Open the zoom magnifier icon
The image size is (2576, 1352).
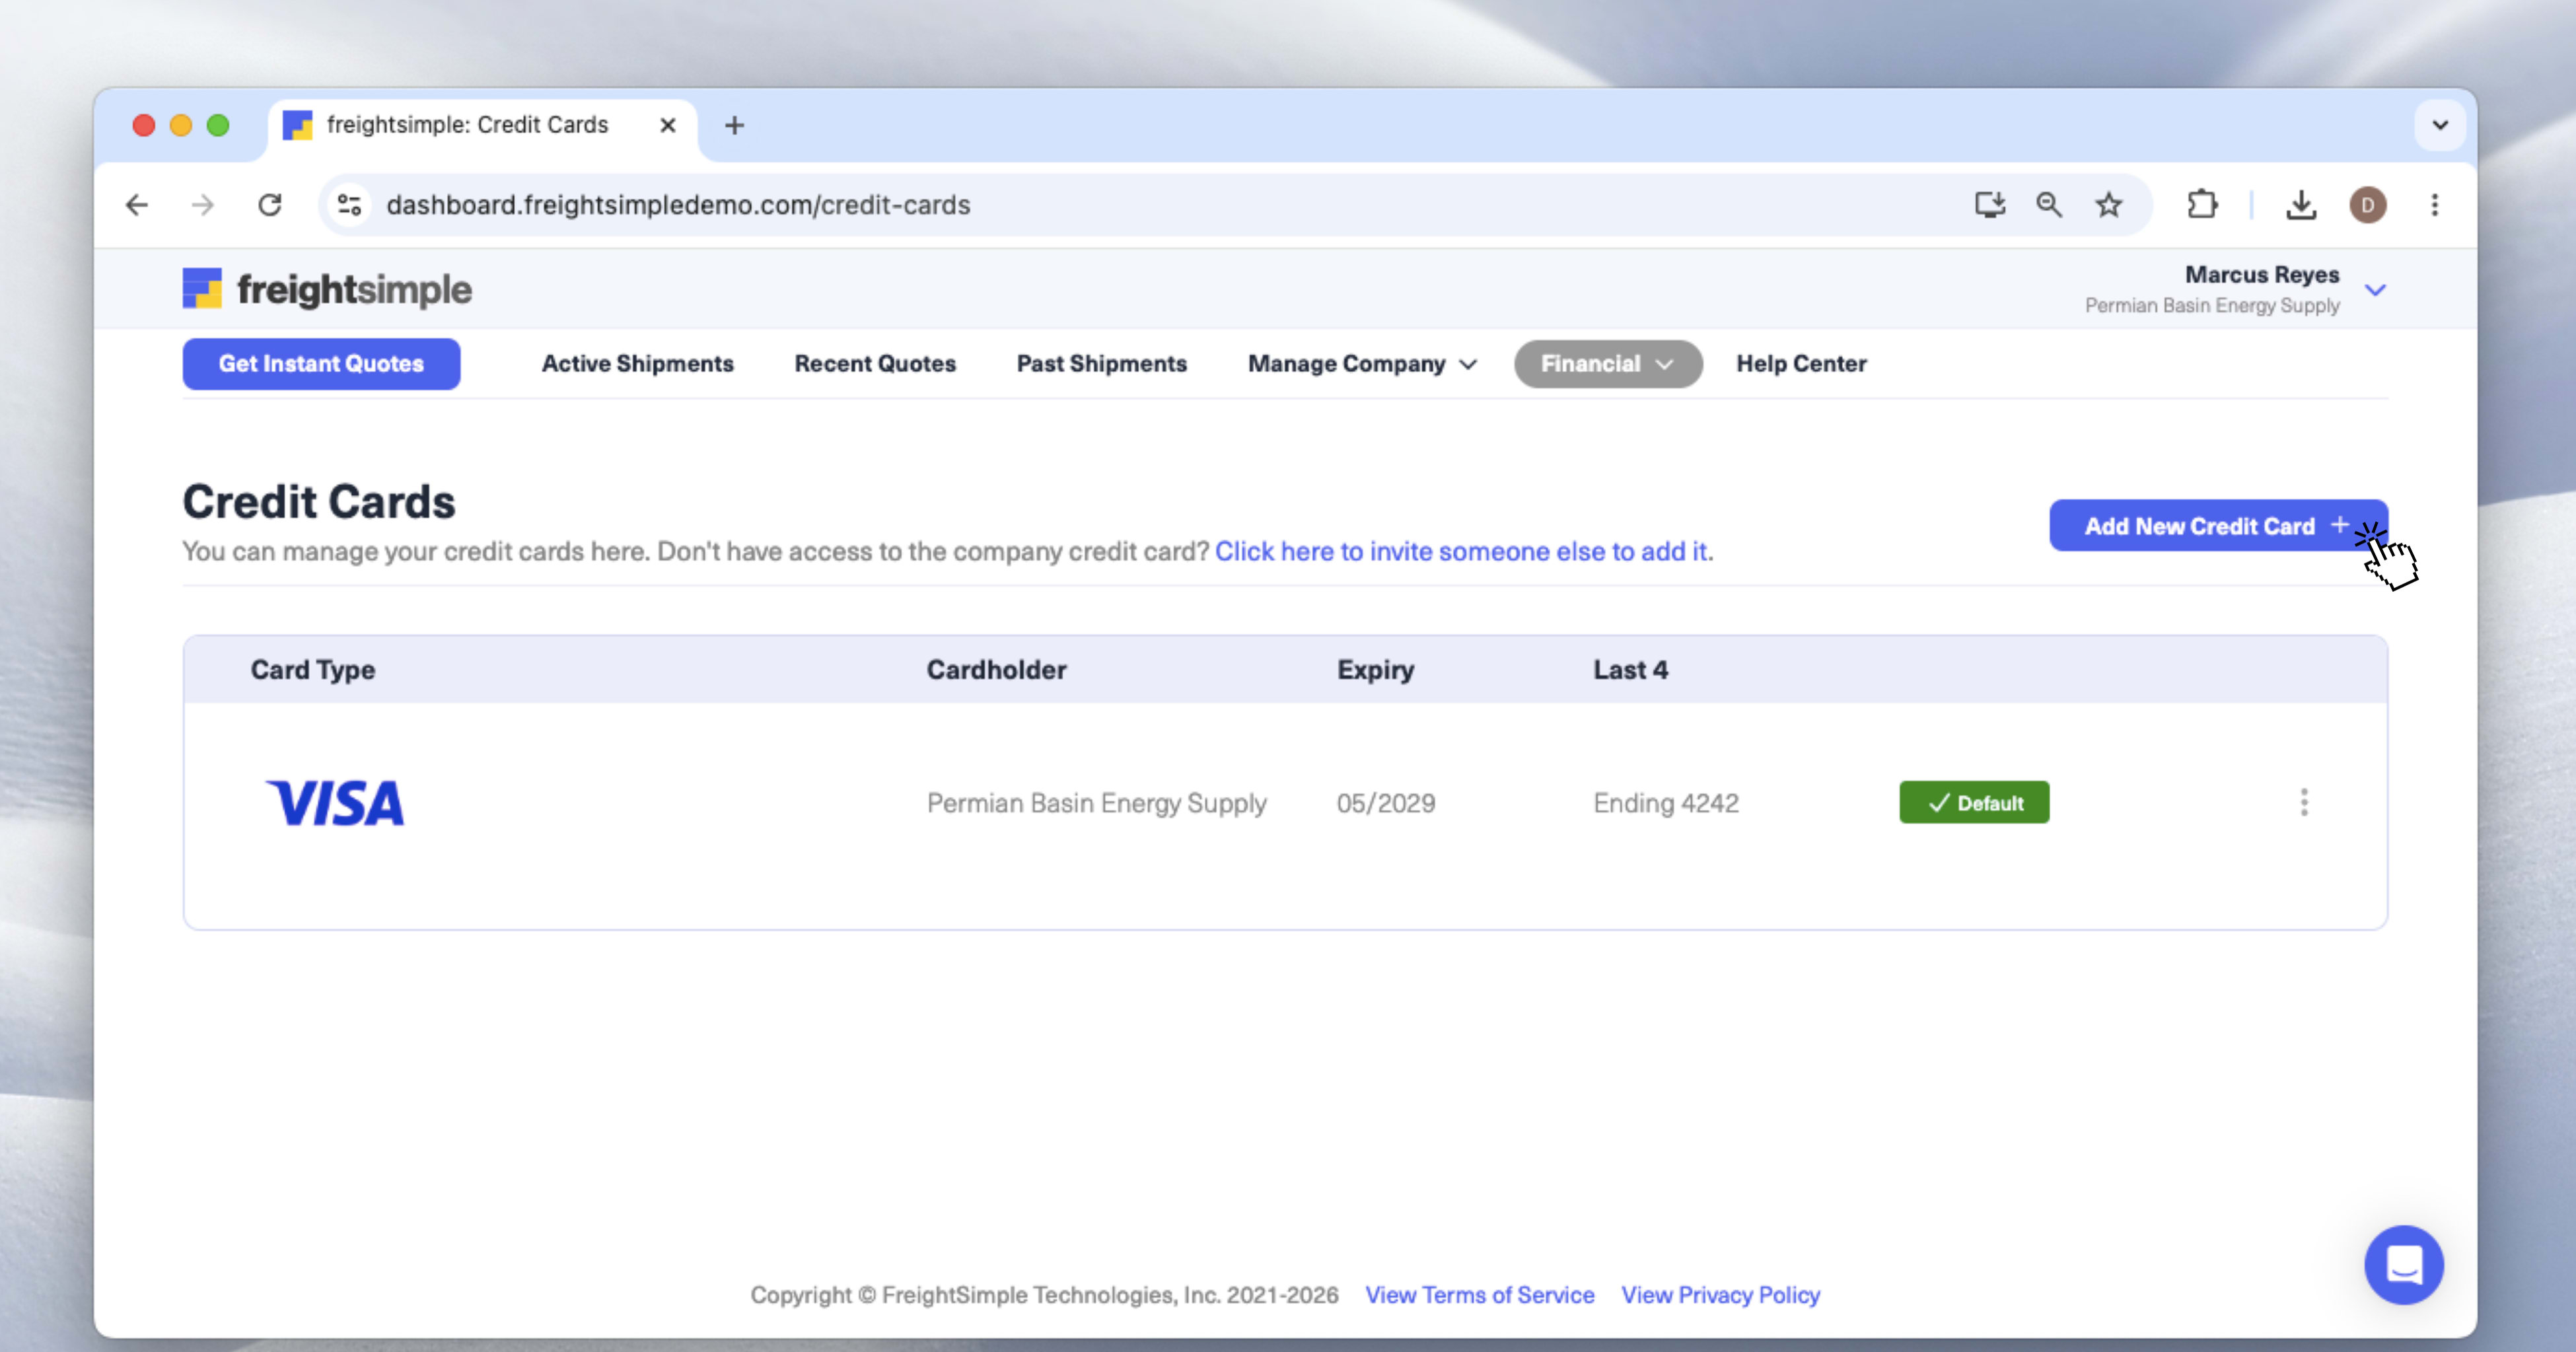2049,205
